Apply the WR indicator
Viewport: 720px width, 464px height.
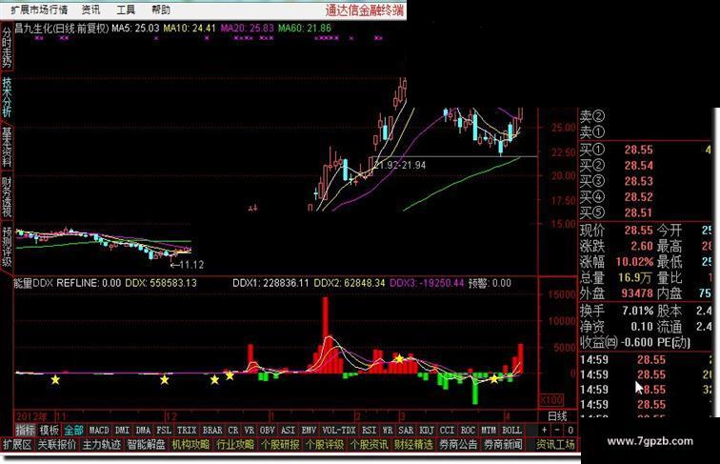point(388,431)
